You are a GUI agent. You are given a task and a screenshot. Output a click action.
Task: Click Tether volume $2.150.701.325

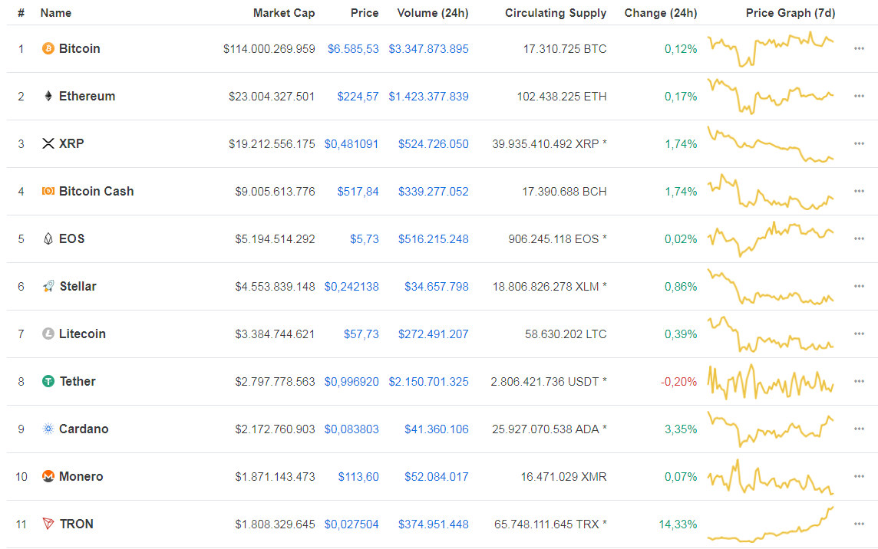[428, 382]
